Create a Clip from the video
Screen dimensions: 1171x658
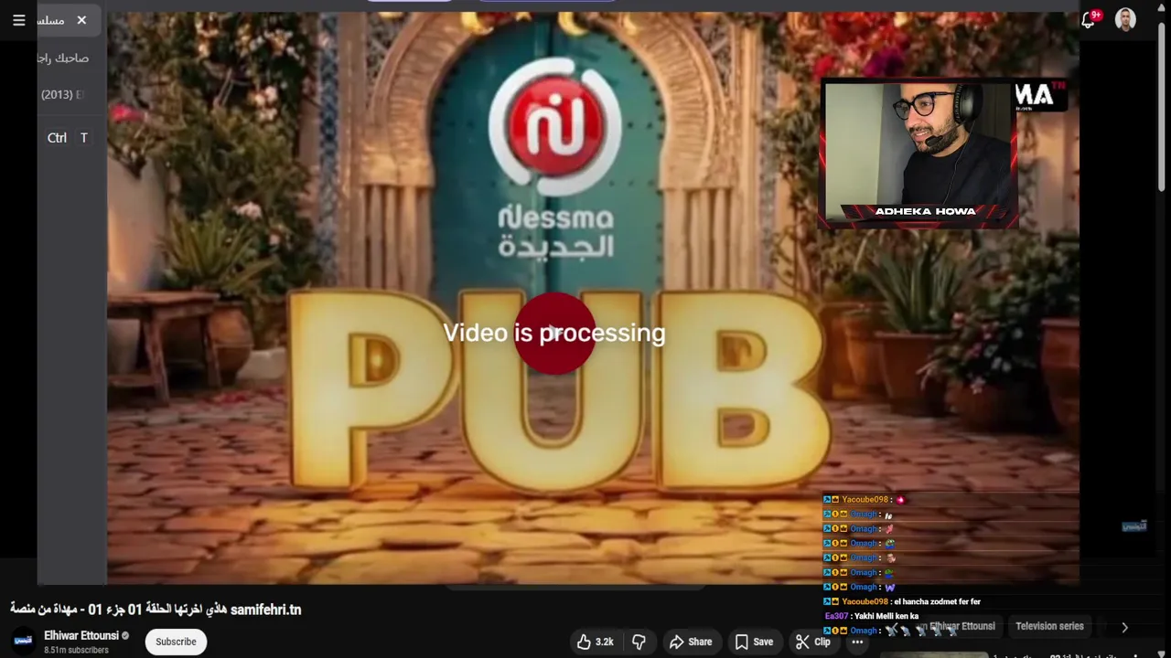tap(812, 642)
